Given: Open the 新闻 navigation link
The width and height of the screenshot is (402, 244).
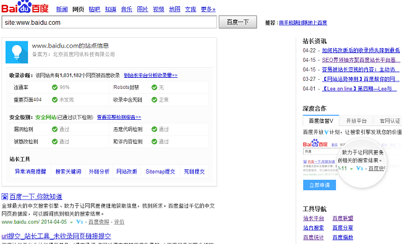Looking at the screenshot, I should point(62,9).
